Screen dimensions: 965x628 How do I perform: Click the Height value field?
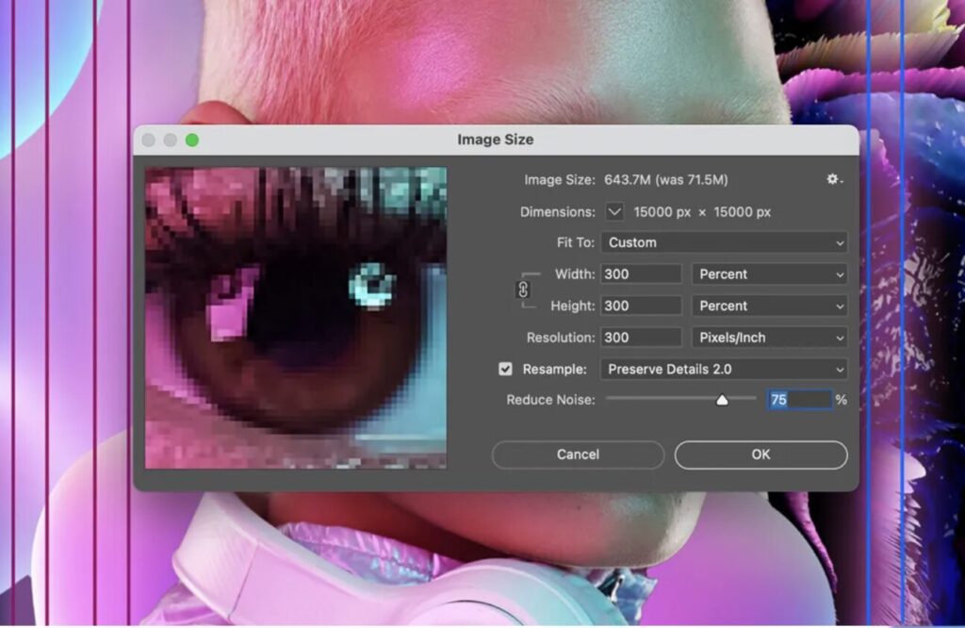coord(641,306)
